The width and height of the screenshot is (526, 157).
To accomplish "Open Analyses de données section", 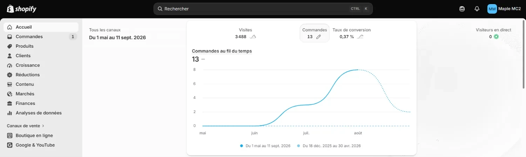I will click(41, 113).
